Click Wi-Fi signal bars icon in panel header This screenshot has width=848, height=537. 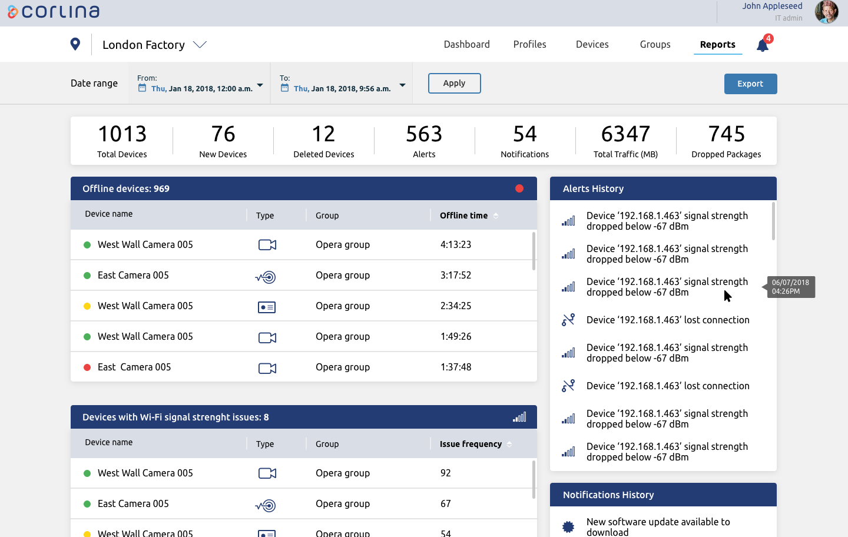519,417
